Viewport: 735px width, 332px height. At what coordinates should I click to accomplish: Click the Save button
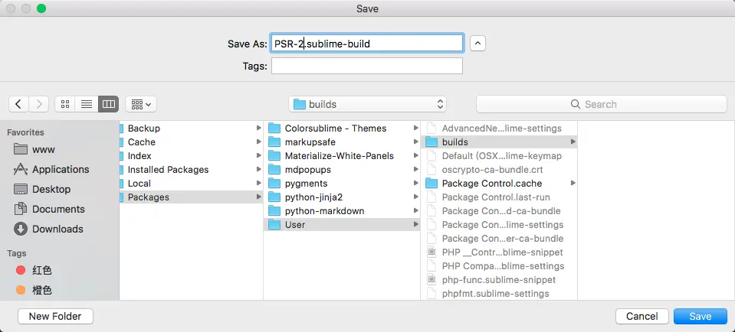(x=700, y=316)
